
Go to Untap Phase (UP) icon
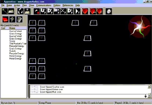pyautogui.click(x=43, y=11)
